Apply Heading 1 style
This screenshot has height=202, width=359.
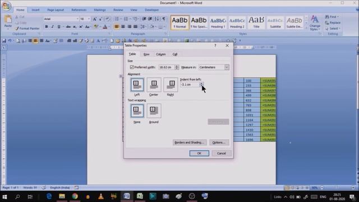point(218,22)
